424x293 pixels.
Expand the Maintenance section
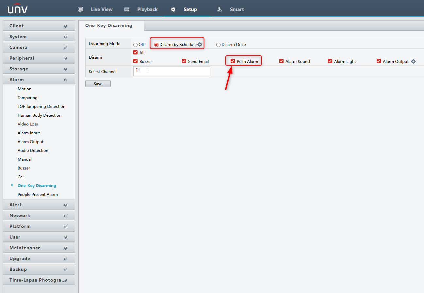(x=39, y=248)
